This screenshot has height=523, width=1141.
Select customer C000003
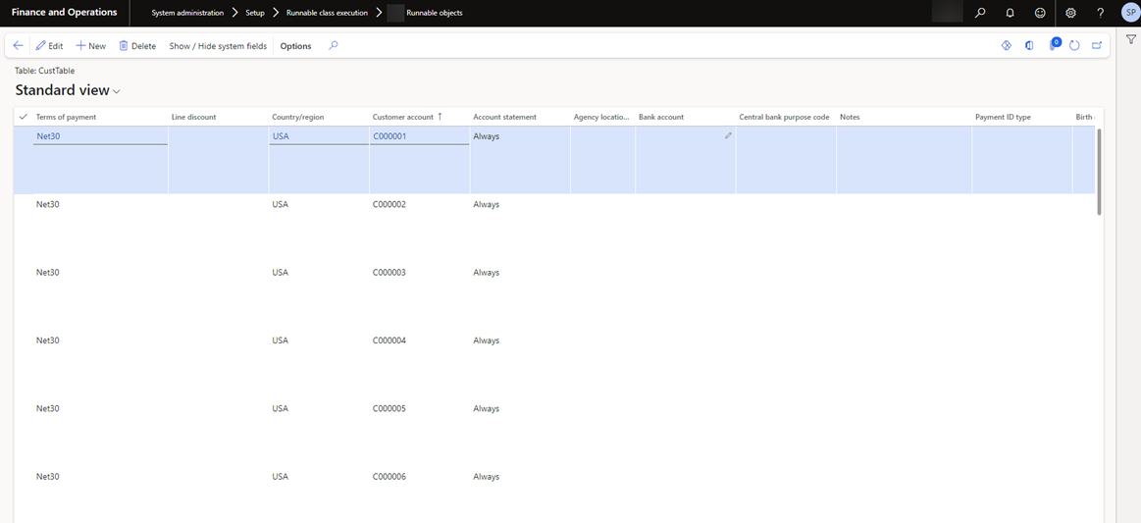click(389, 273)
